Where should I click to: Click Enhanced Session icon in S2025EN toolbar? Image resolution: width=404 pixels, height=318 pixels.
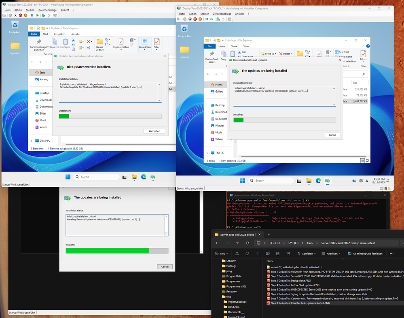tap(230, 19)
